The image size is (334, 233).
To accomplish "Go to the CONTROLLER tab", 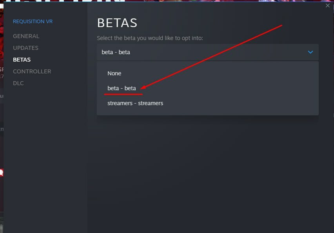I will (x=32, y=71).
